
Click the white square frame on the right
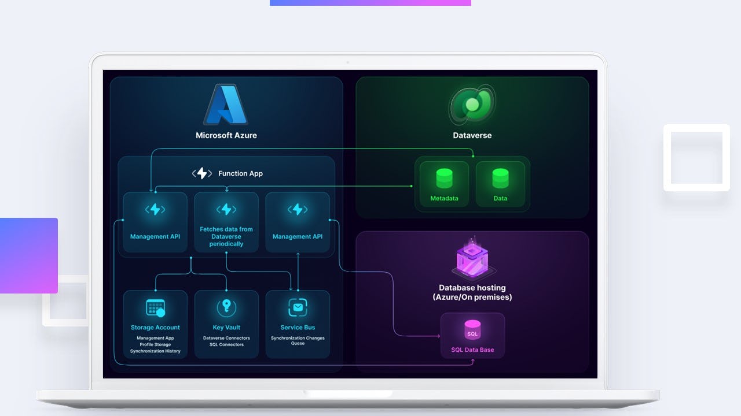(696, 158)
